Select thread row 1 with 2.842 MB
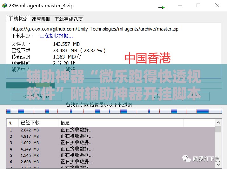 (x=111, y=130)
